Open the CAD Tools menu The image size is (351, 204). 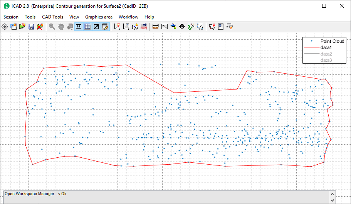52,17
